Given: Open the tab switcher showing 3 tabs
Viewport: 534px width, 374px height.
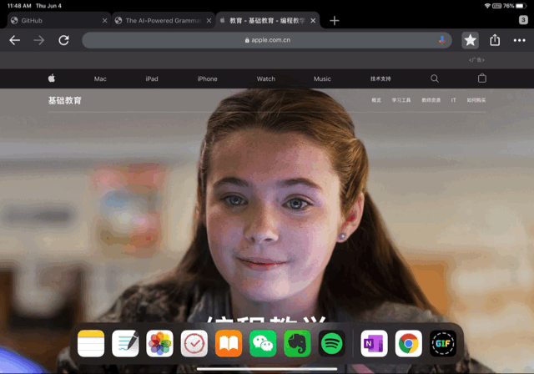Looking at the screenshot, I should [523, 20].
